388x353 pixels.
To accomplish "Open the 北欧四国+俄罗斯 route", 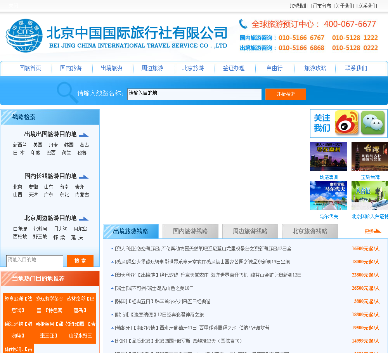I will point(178,341).
